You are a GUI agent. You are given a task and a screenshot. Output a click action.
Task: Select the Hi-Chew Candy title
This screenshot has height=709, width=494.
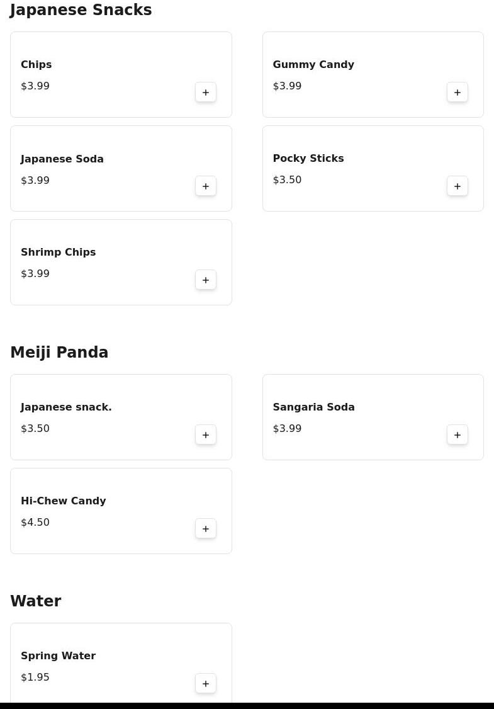tap(64, 501)
